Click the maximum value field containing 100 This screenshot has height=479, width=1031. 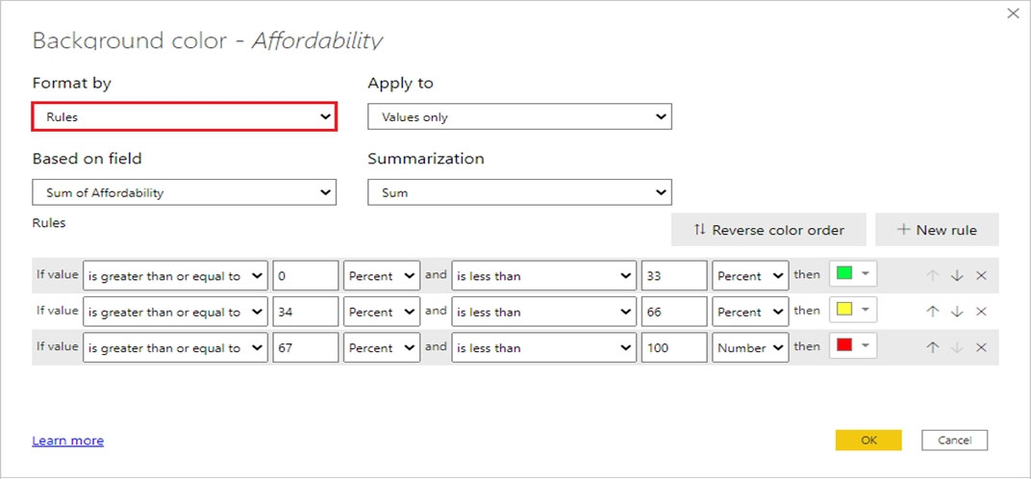(674, 347)
